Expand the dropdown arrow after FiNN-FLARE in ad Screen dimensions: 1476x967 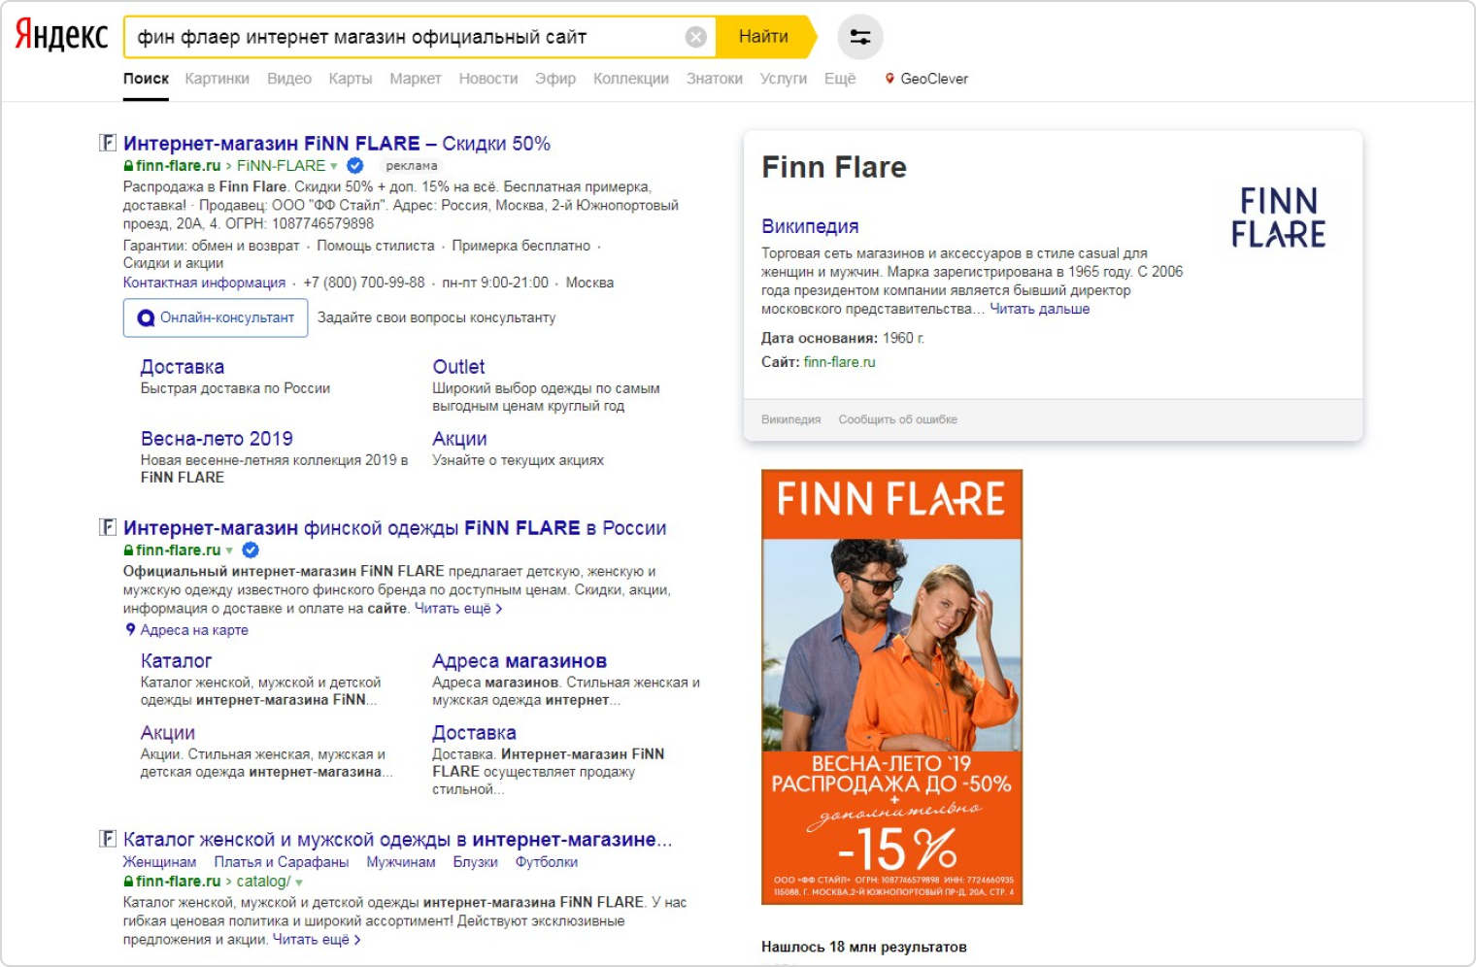tap(334, 167)
